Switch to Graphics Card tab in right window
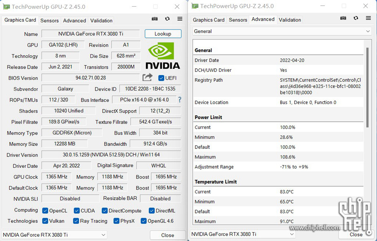The height and width of the screenshot is (241, 377). (x=209, y=20)
